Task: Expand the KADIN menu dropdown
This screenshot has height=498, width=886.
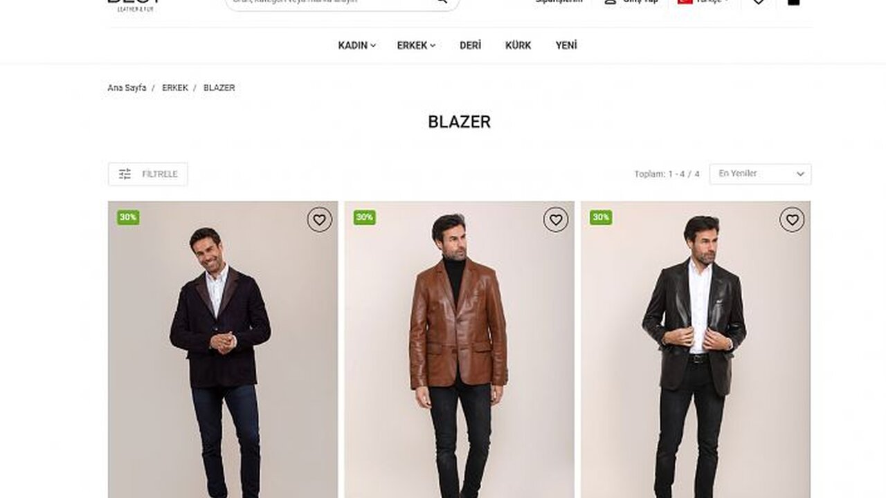Action: (356, 46)
